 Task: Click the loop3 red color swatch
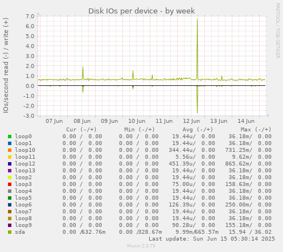pos(10,184)
